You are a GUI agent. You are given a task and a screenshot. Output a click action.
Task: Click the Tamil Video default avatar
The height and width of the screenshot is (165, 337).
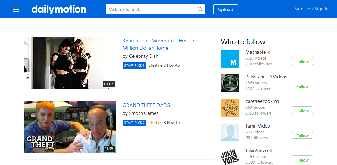coord(230,132)
